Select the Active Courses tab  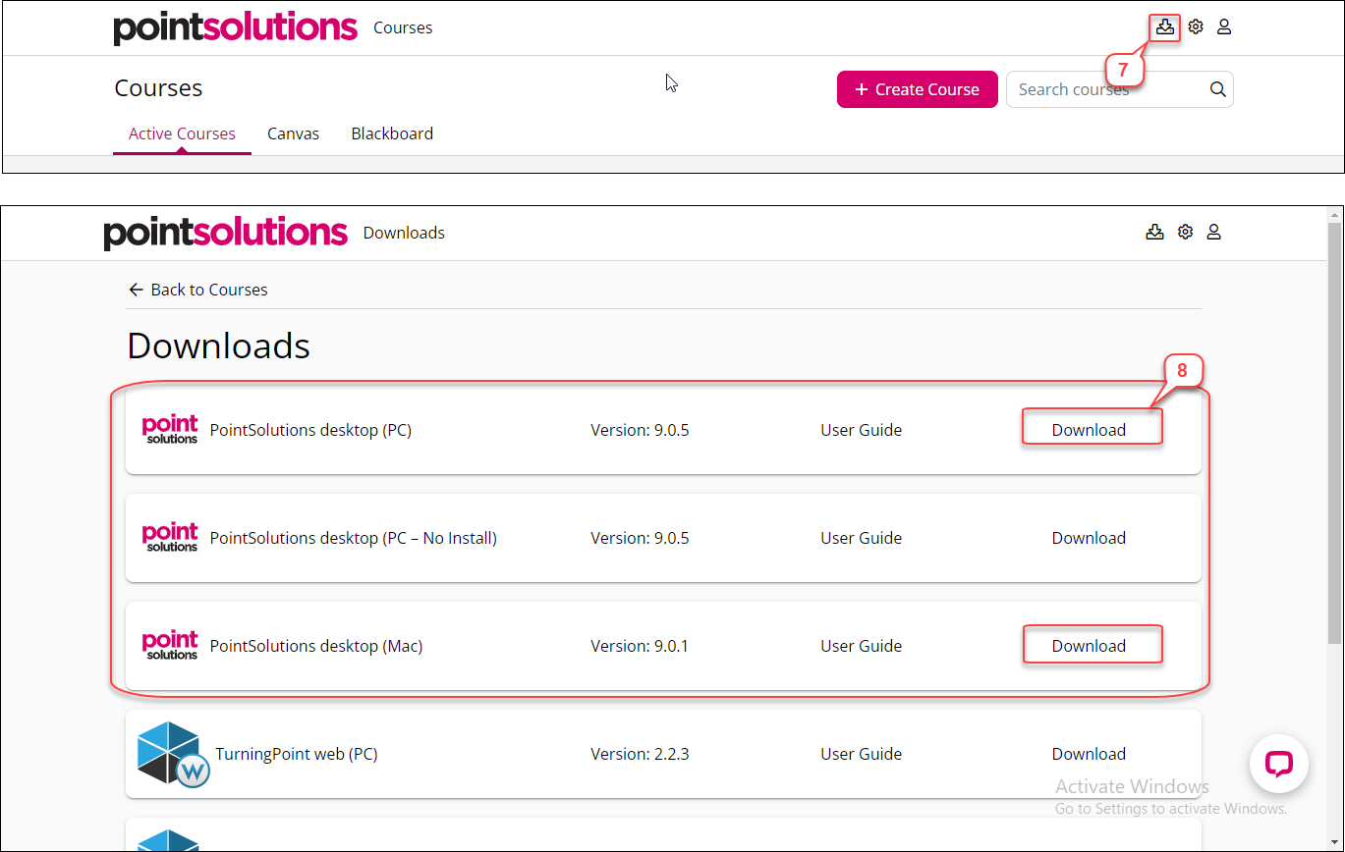(x=182, y=133)
